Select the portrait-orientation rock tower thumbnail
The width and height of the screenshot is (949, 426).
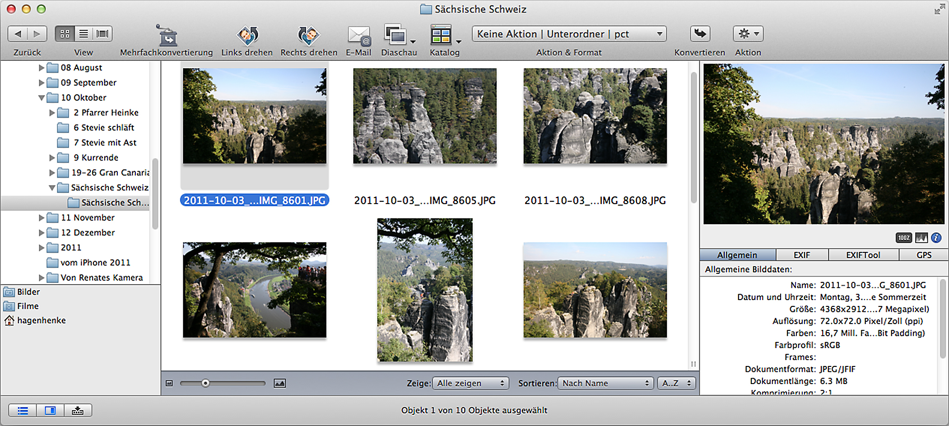(x=425, y=290)
